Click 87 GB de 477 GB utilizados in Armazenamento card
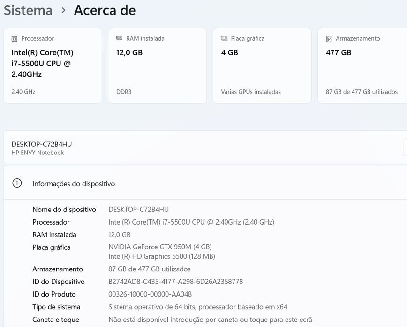This screenshot has height=327, width=407. [x=362, y=92]
